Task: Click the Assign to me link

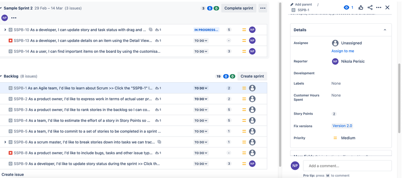Action: point(343,51)
